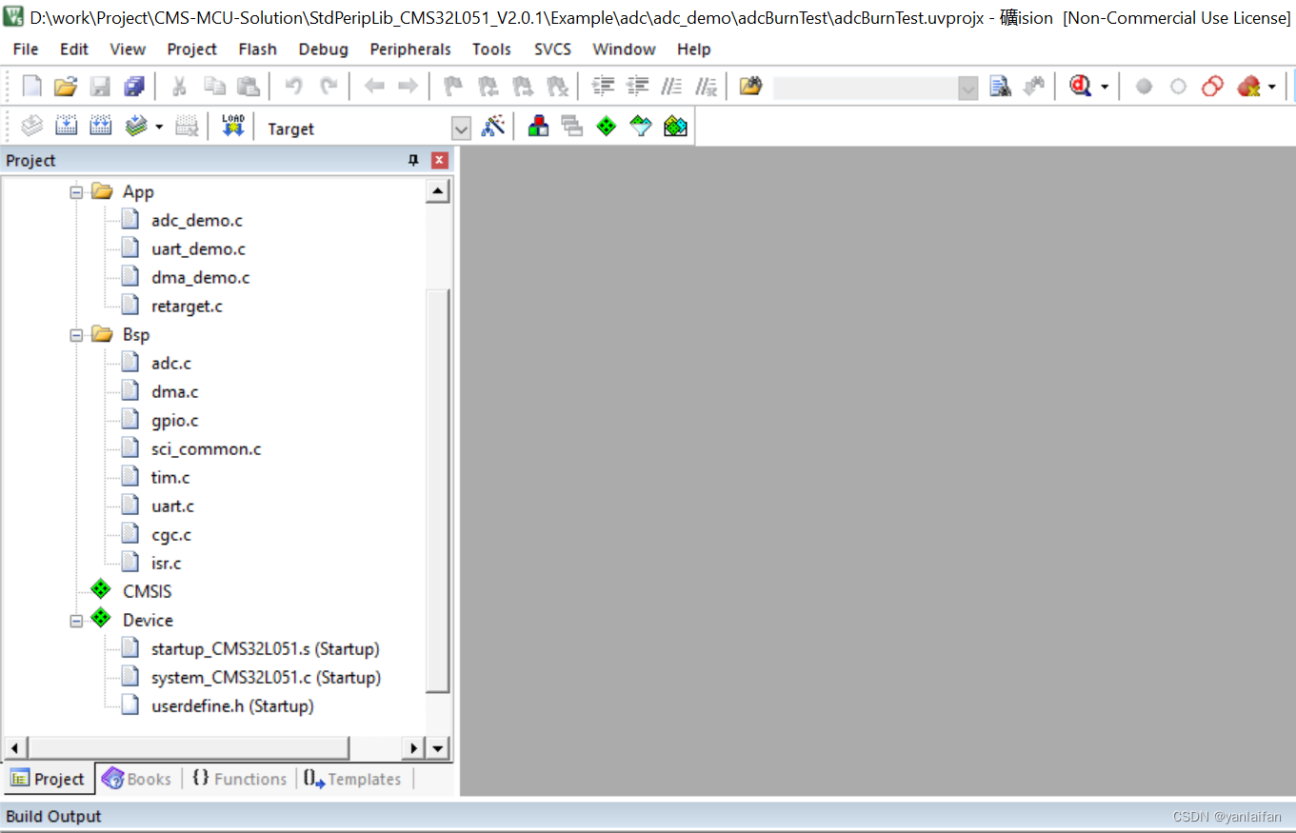This screenshot has height=833, width=1296.
Task: Open Manage Project Items colored blocks icon
Action: click(538, 127)
